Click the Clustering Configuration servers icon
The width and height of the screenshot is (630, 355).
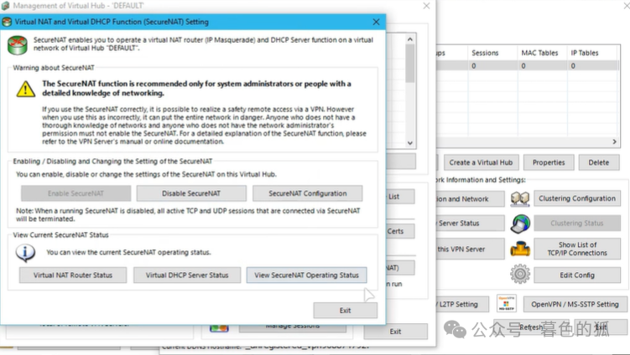tap(520, 199)
